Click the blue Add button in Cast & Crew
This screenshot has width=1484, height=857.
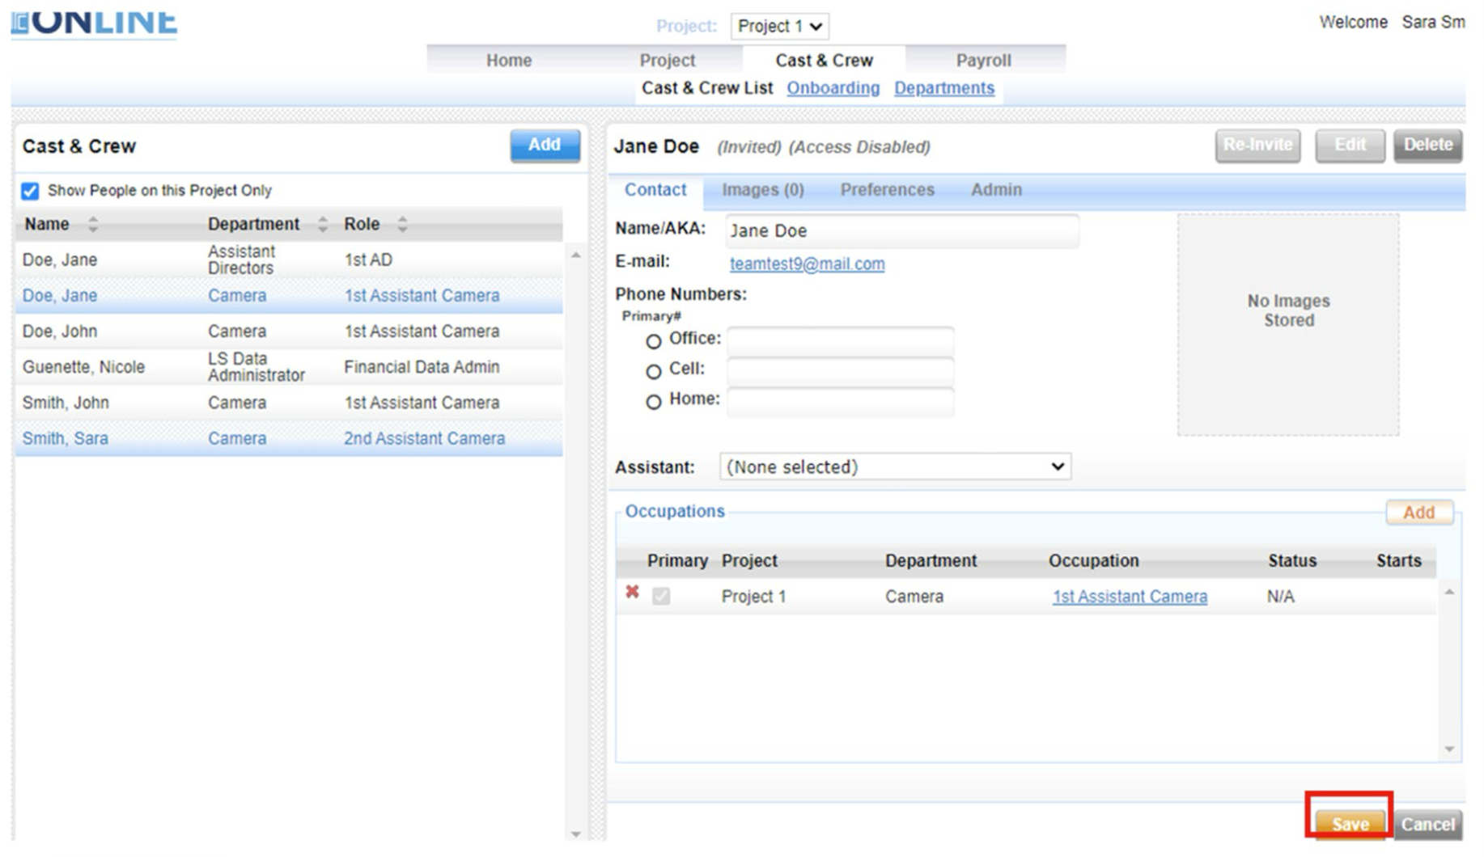coord(545,146)
